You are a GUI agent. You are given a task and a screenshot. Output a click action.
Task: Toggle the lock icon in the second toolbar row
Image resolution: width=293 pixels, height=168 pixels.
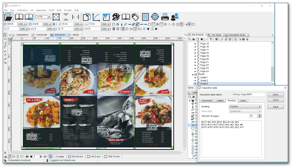(x=123, y=29)
